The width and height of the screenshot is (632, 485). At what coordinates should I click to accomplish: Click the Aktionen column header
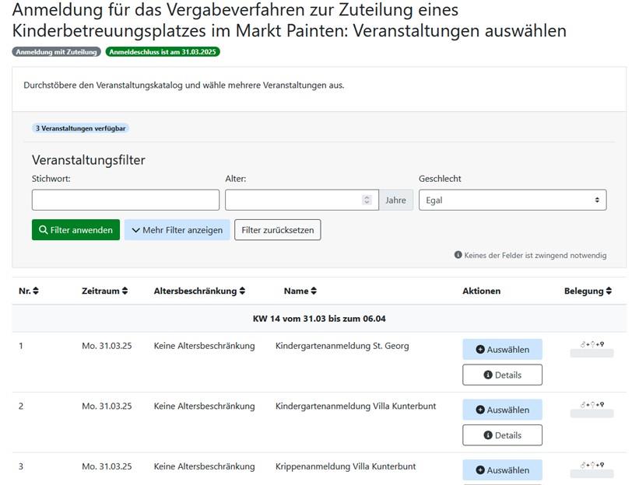coord(481,291)
